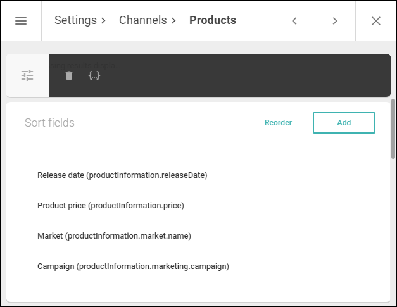The image size is (397, 307).
Task: Navigate to Settings breadcrumb
Action: (75, 20)
